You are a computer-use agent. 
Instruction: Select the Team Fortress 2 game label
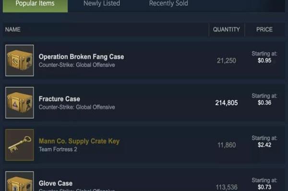pyautogui.click(x=58, y=150)
